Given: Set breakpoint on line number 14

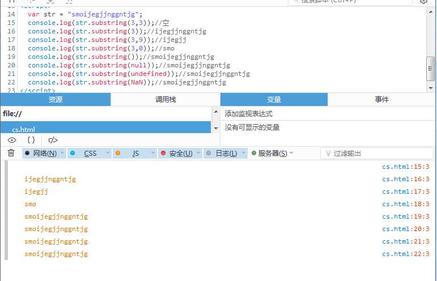Looking at the screenshot, I should [11, 14].
